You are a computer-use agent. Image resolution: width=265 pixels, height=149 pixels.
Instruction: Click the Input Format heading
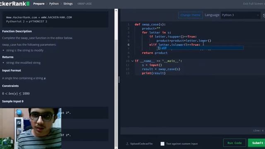click(12, 70)
